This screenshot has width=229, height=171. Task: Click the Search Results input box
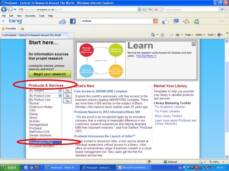click(190, 10)
